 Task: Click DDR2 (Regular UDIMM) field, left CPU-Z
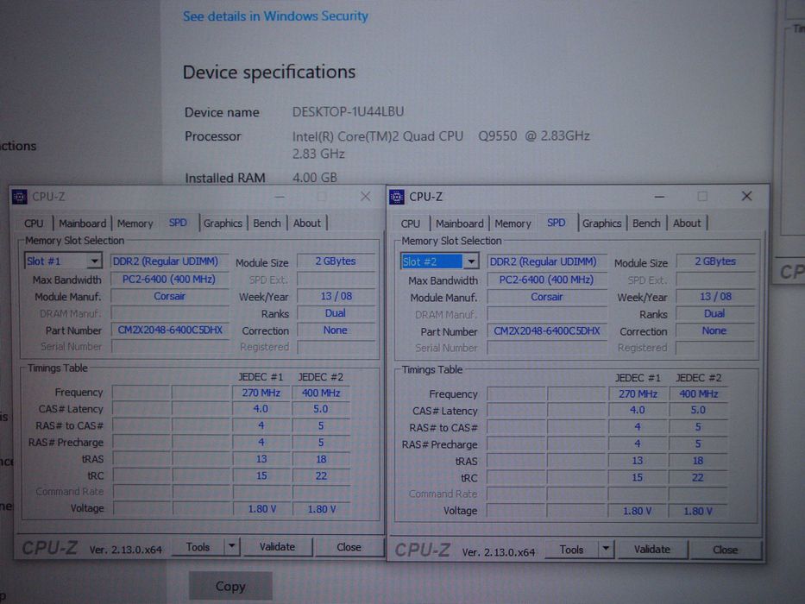coord(170,261)
